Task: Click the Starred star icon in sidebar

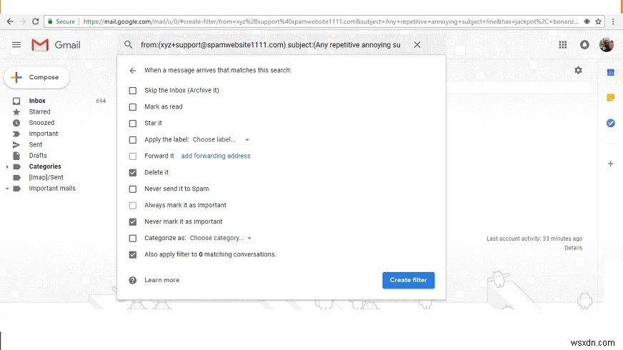Action: coord(16,112)
